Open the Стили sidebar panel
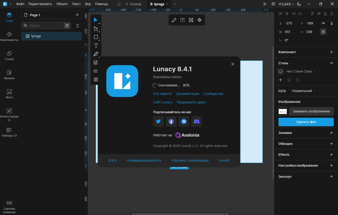338x215 pixels. [9, 56]
